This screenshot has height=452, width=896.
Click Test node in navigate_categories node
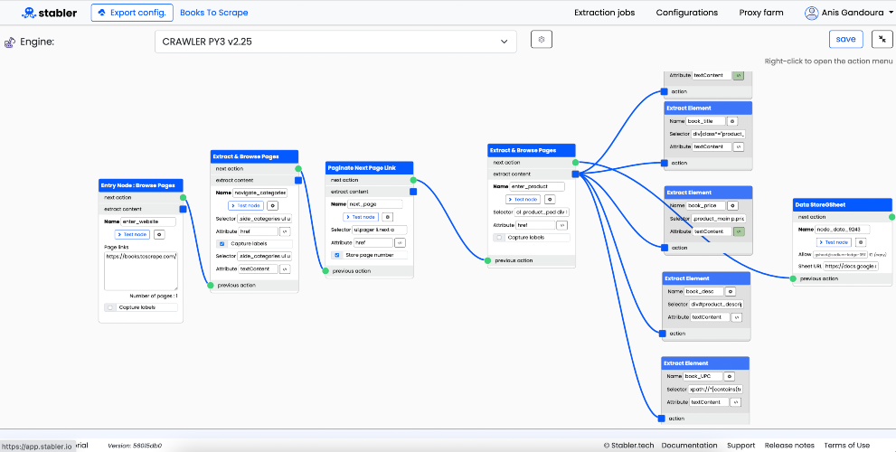pyautogui.click(x=246, y=205)
